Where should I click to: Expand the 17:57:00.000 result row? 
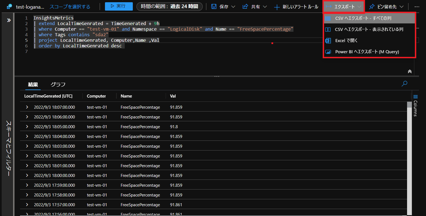tap(27, 205)
